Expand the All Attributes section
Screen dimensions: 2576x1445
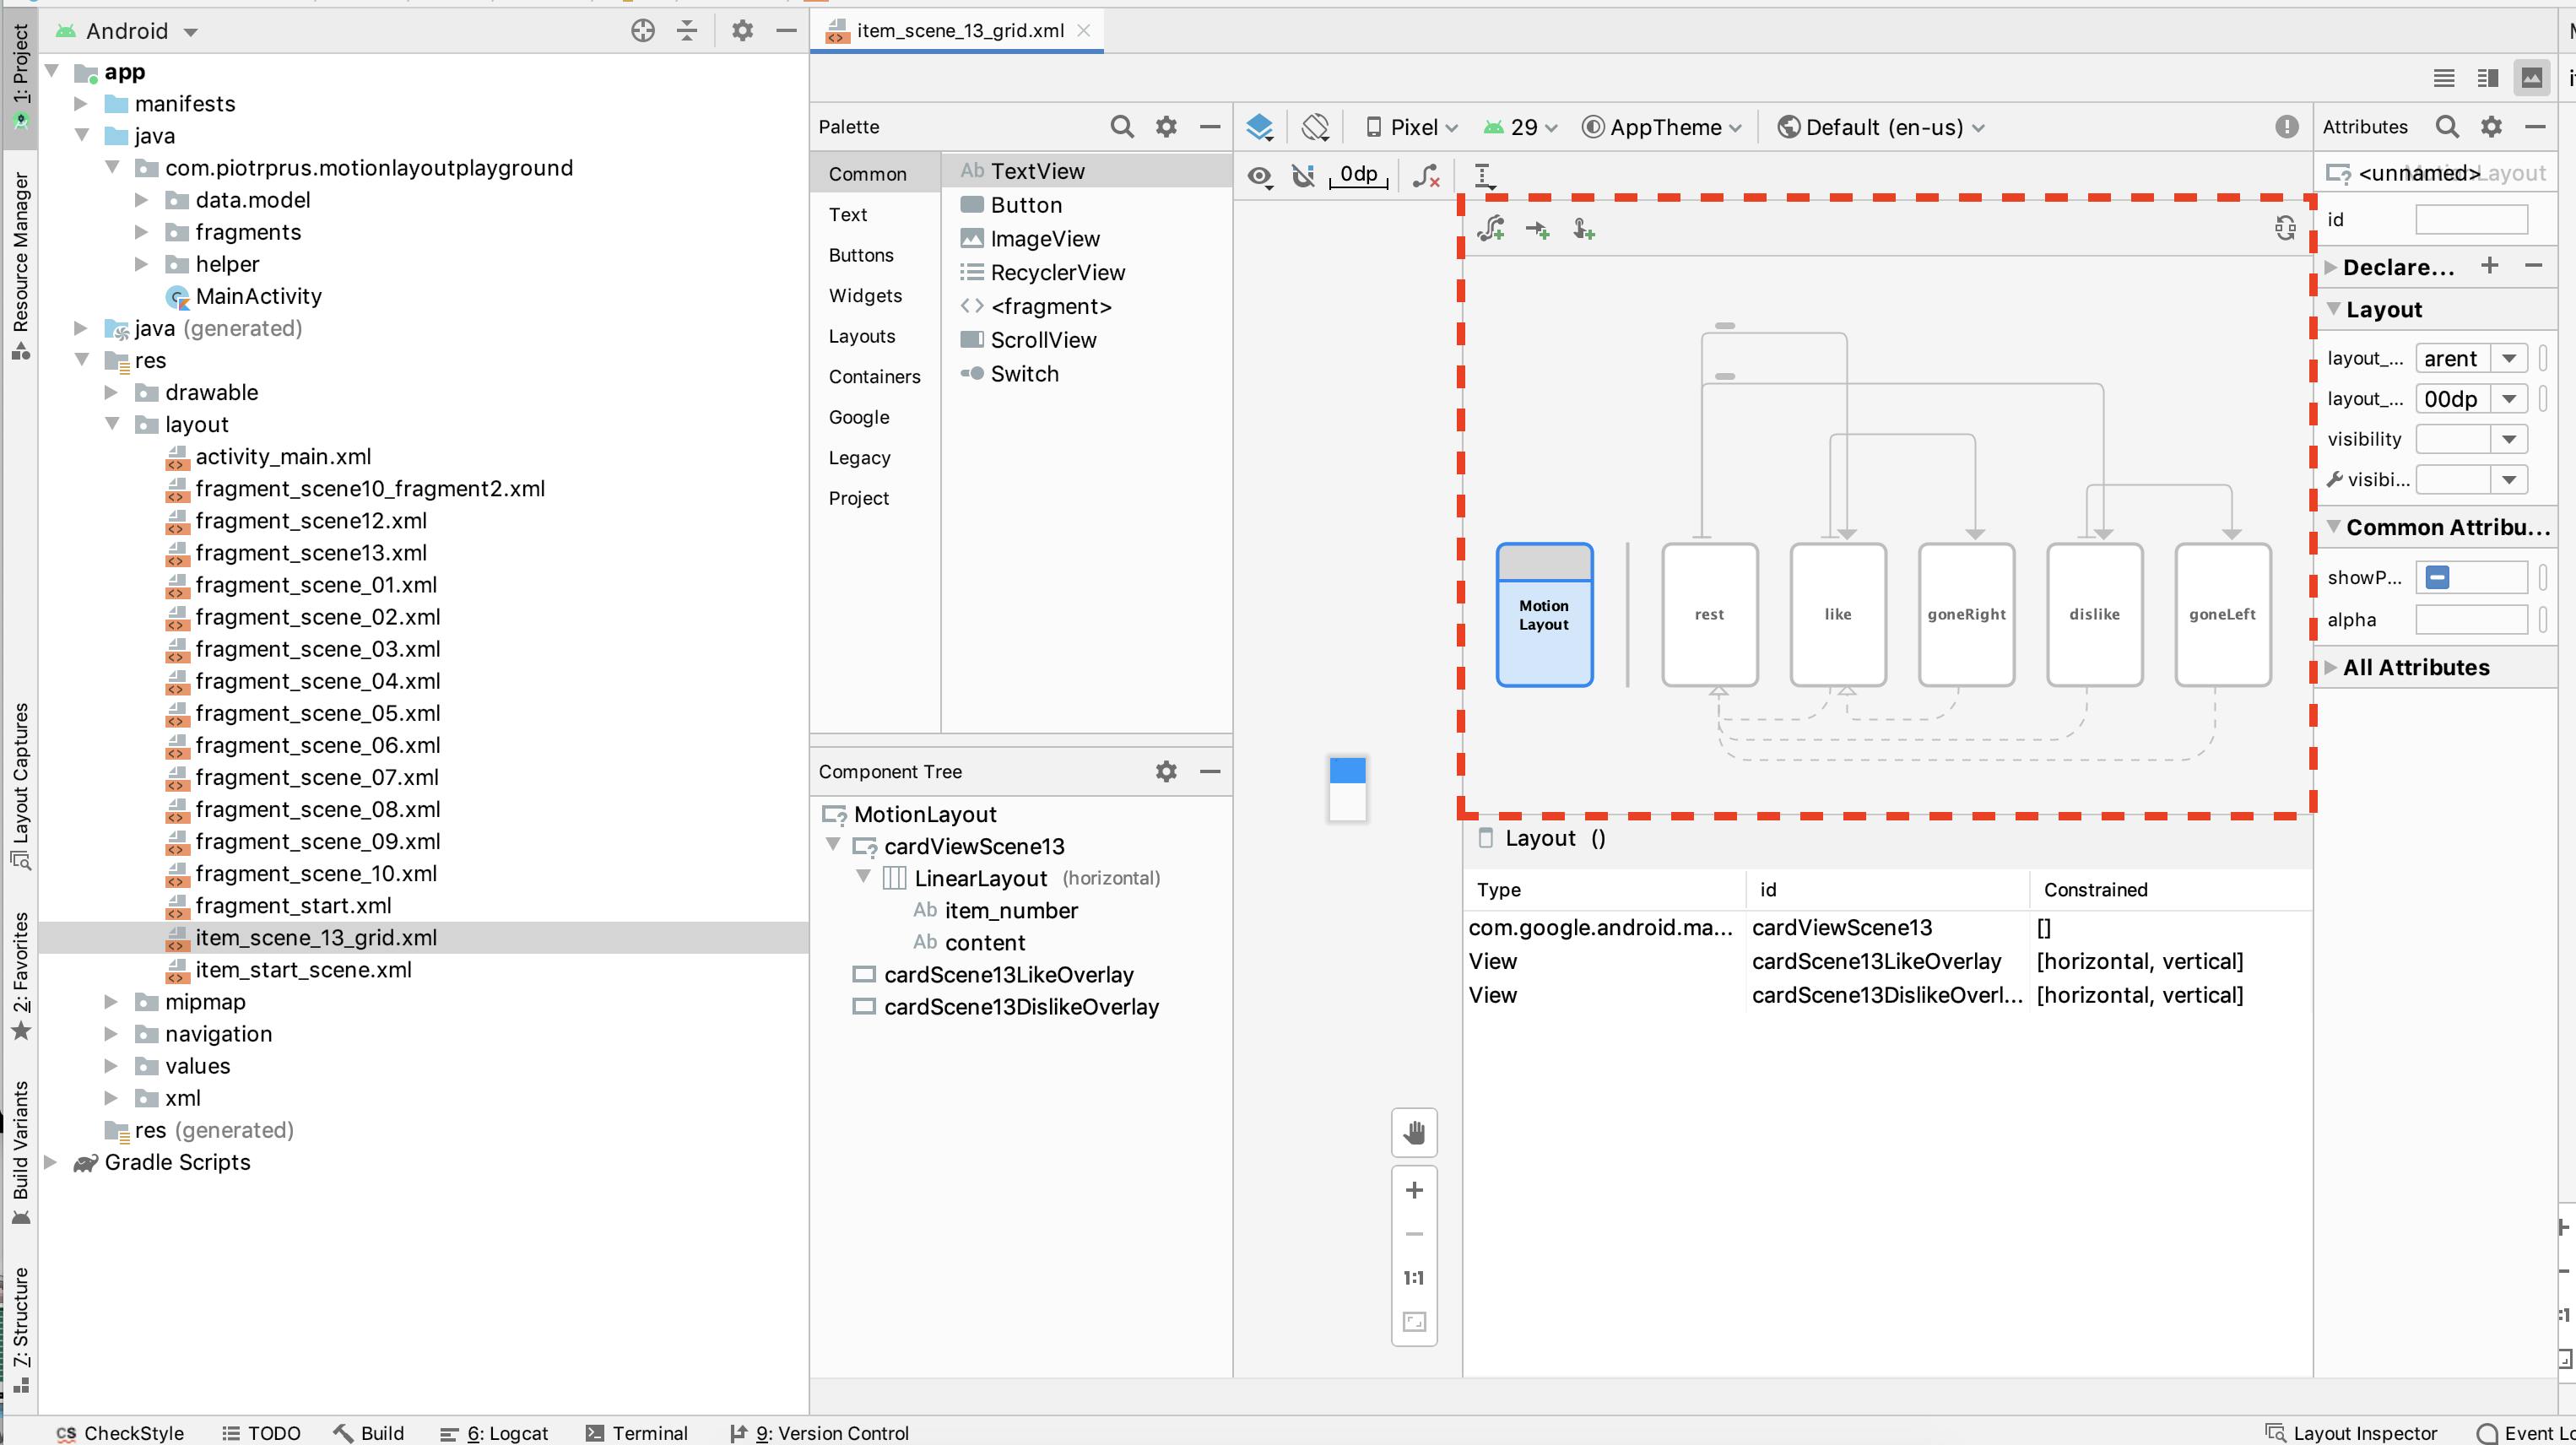pos(2414,667)
